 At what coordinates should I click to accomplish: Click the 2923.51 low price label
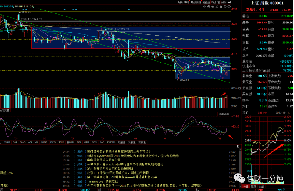coord(184,80)
